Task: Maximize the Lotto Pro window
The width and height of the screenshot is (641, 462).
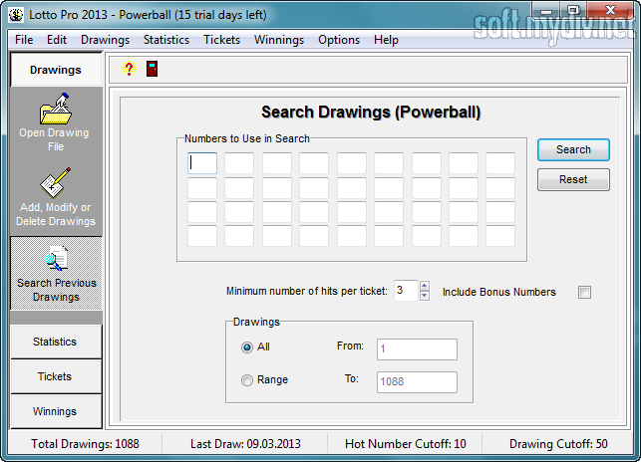Action: (x=573, y=10)
